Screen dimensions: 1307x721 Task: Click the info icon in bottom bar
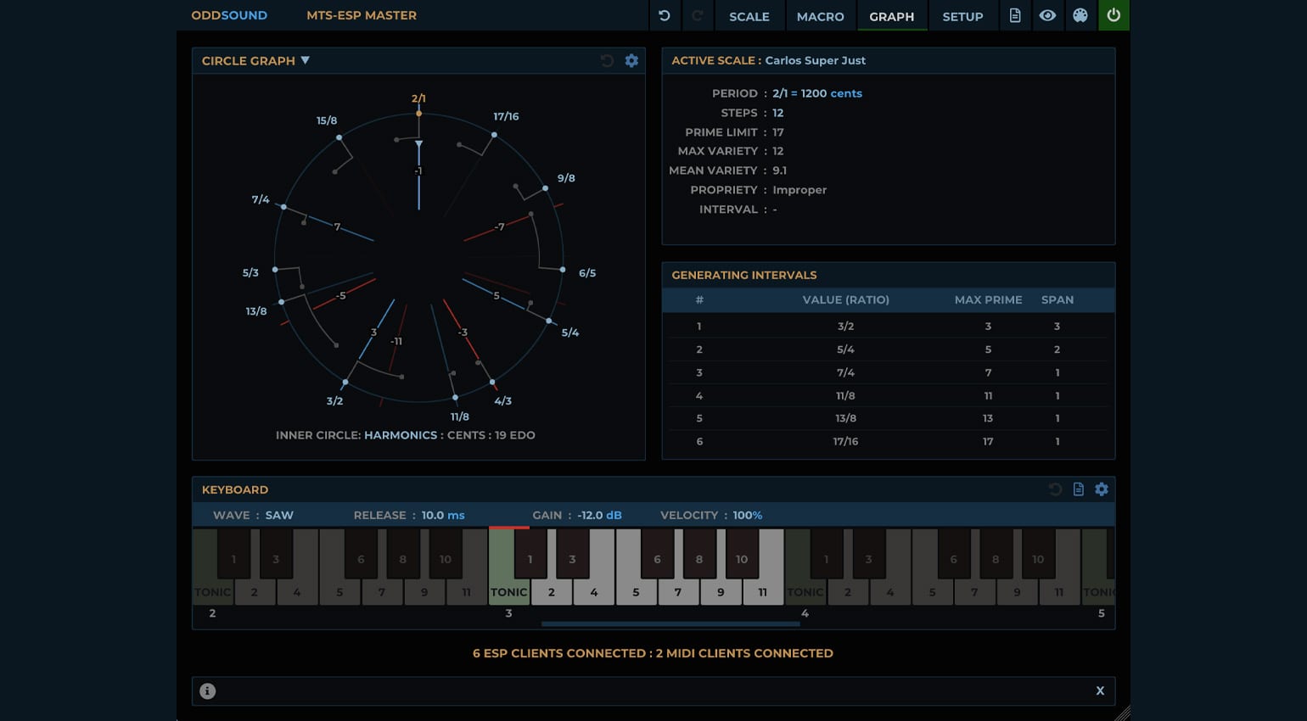coord(207,691)
